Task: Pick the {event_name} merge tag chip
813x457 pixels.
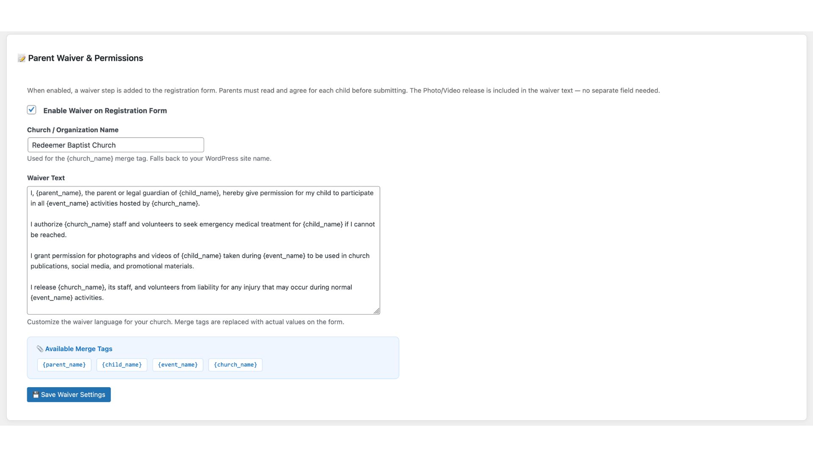Action: tap(178, 365)
